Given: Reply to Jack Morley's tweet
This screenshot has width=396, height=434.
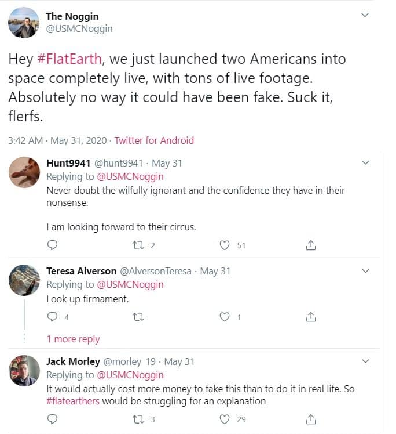Looking at the screenshot, I should pos(52,419).
